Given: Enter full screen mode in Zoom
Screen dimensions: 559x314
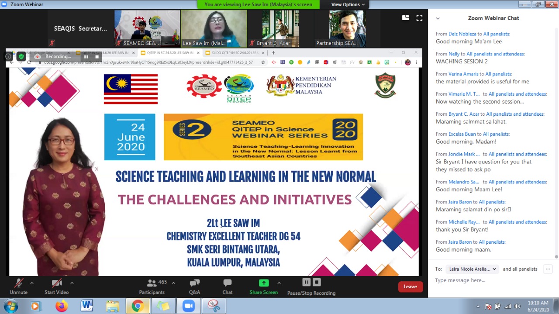Looking at the screenshot, I should coord(419,18).
